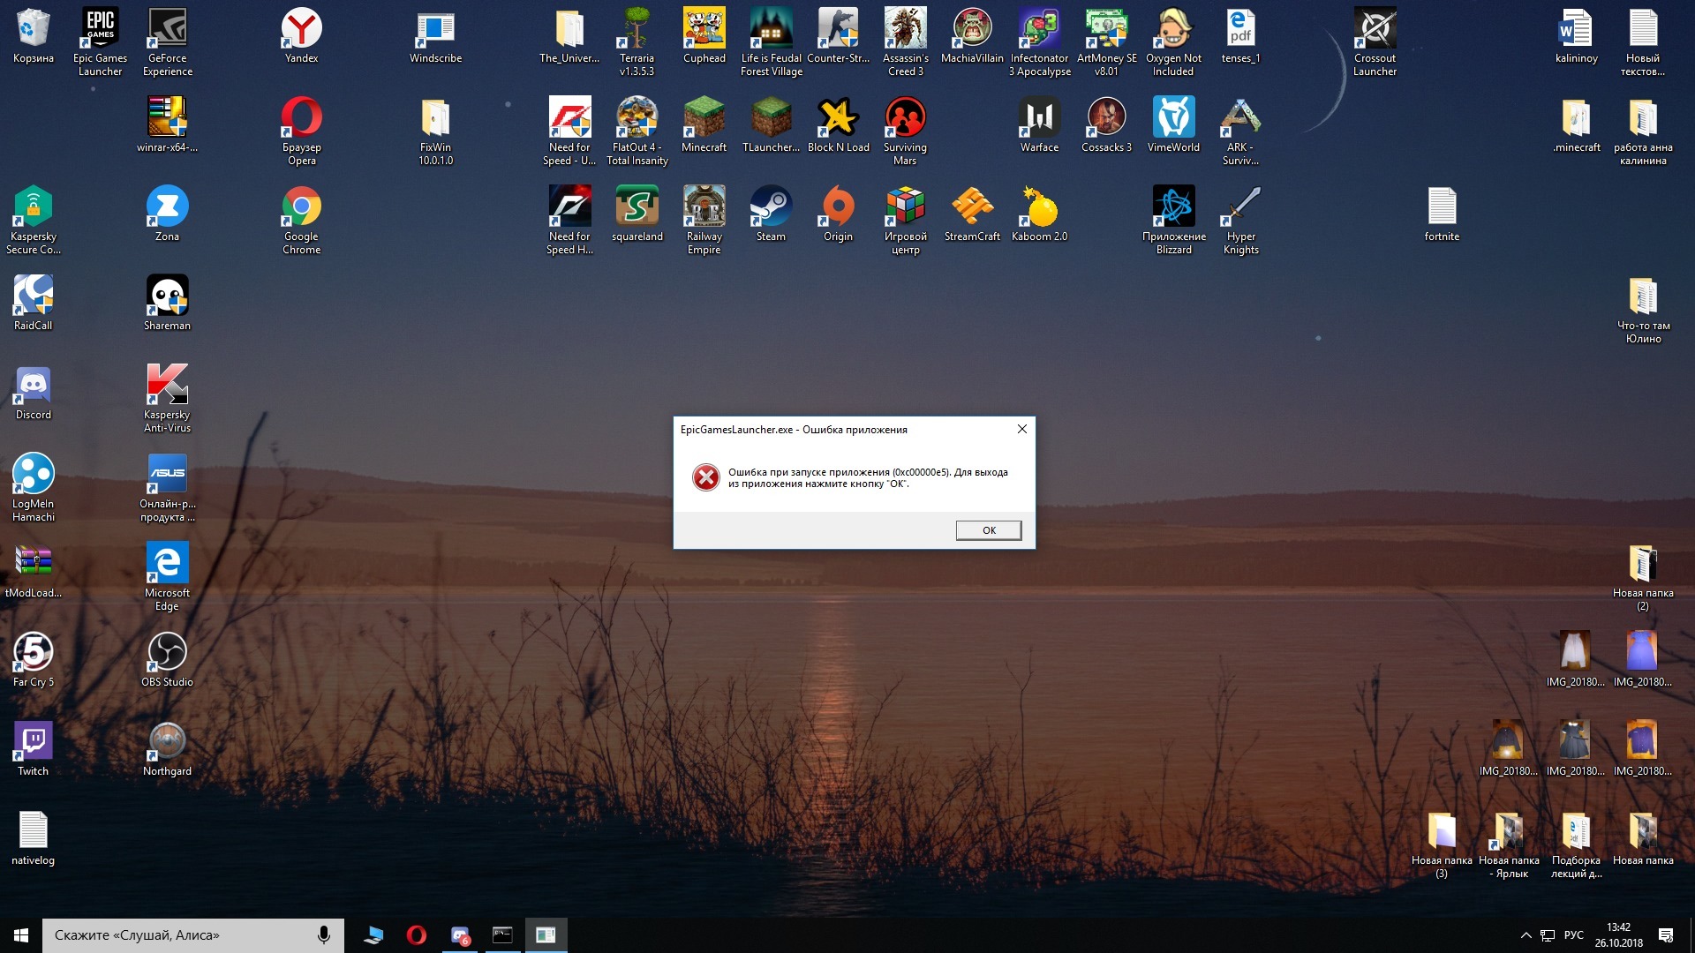Select the "Подборка лекций" folder
The width and height of the screenshot is (1695, 953).
1577,844
